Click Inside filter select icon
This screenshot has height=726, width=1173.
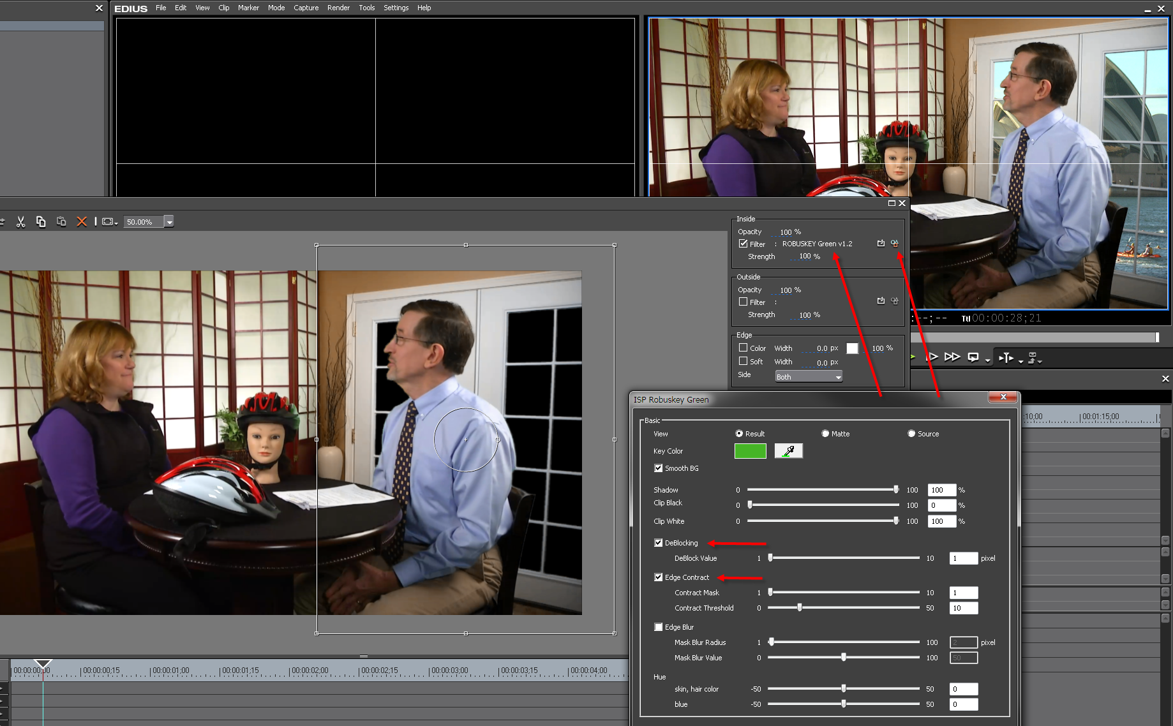tap(881, 244)
